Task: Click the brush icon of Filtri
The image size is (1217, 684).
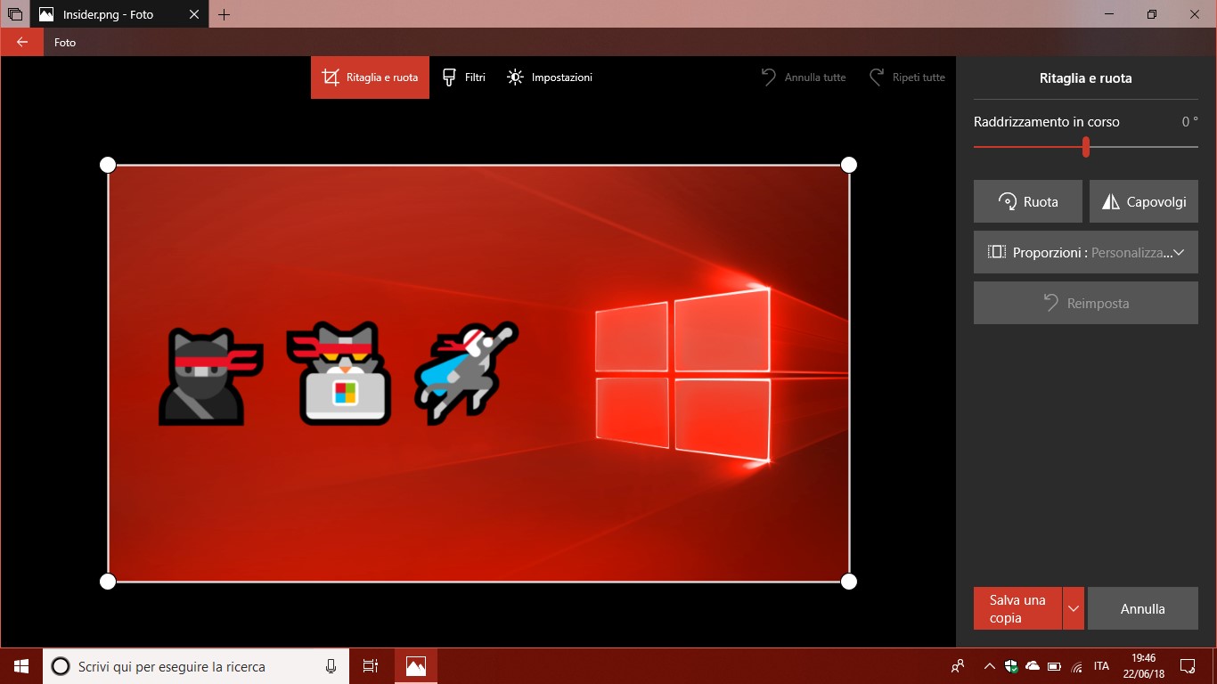Action: pos(449,77)
